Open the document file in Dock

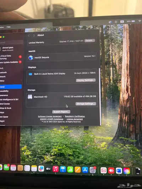point(138,171)
